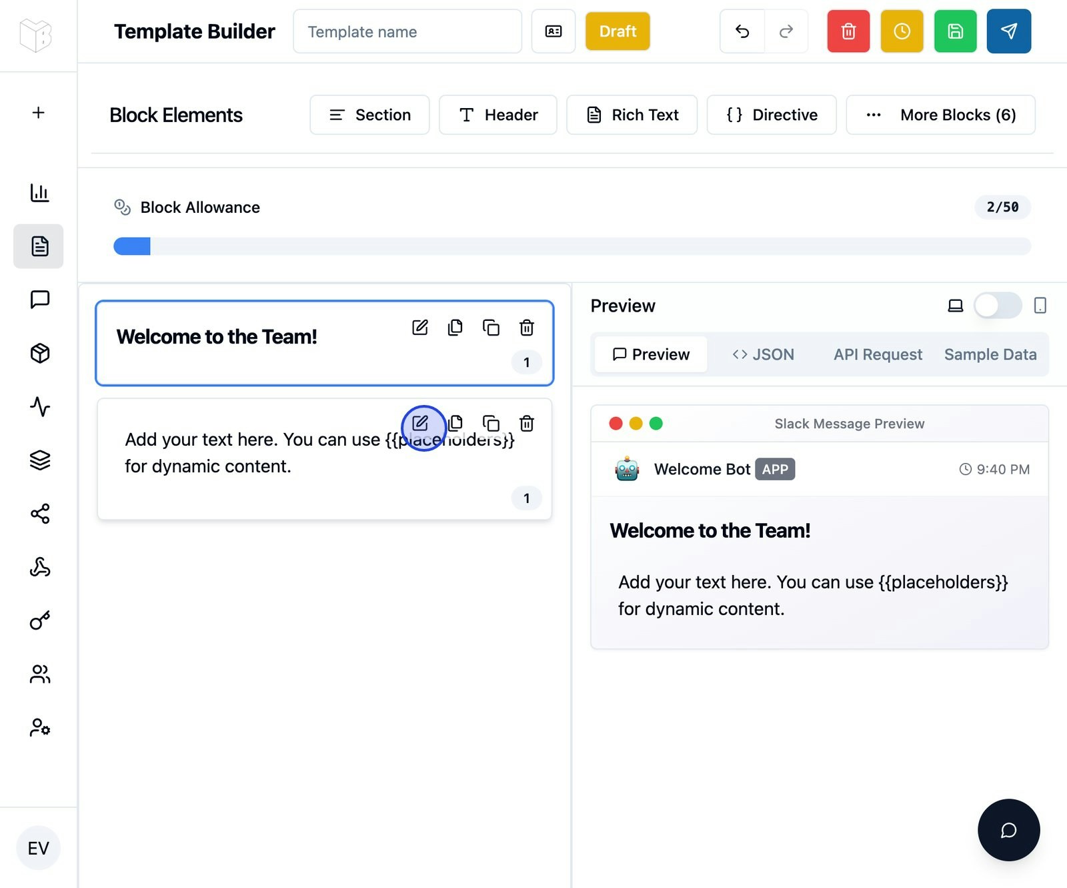Switch to the API Request tab
Viewport: 1067px width, 888px height.
point(878,354)
